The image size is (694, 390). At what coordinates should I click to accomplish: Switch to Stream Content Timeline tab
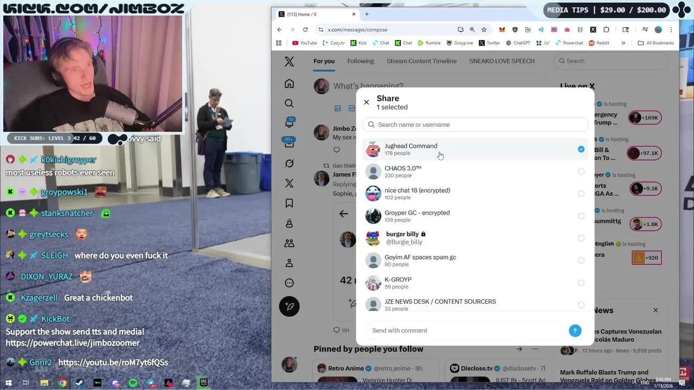coord(421,61)
